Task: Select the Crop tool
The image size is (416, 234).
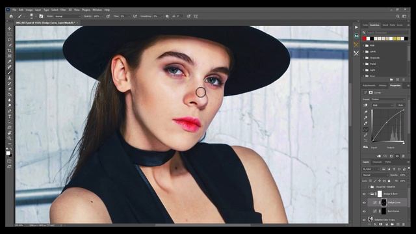Action: click(10, 51)
